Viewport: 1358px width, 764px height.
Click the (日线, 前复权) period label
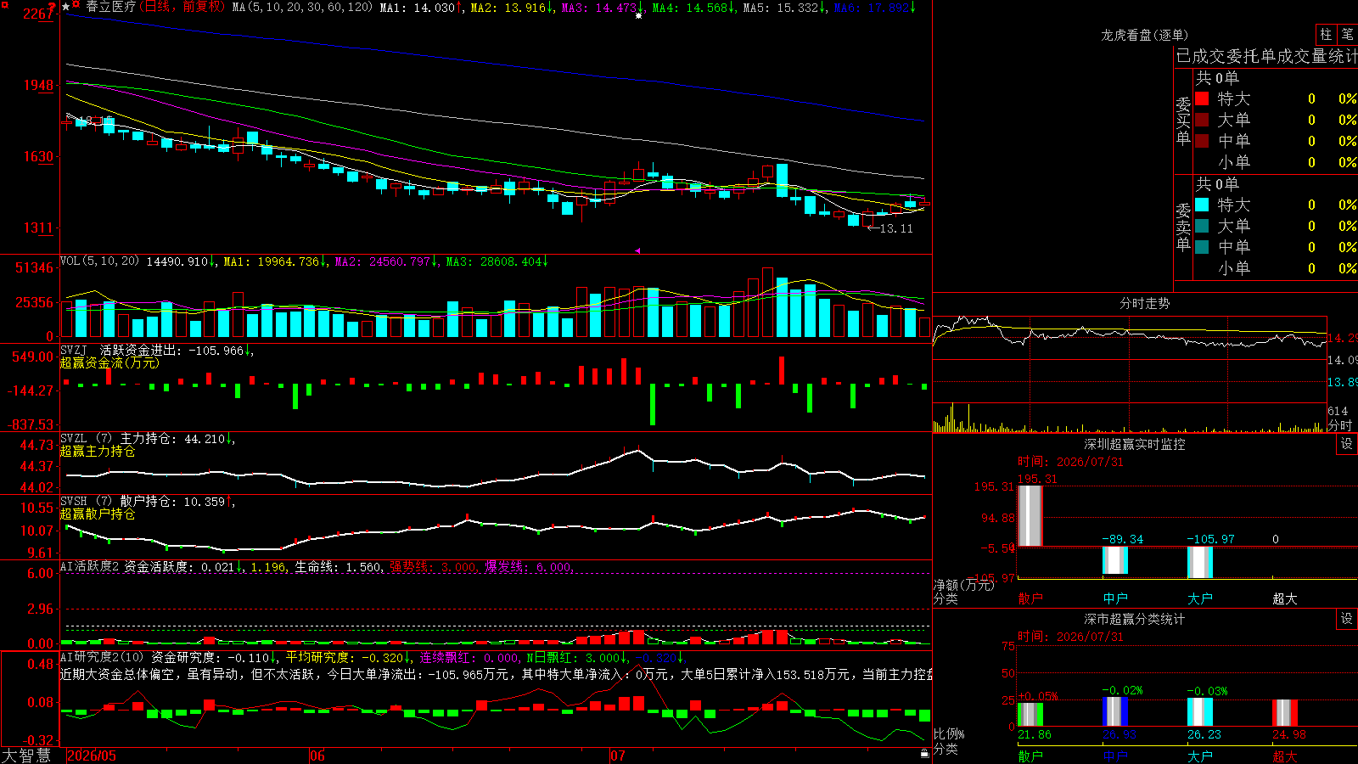[x=182, y=7]
